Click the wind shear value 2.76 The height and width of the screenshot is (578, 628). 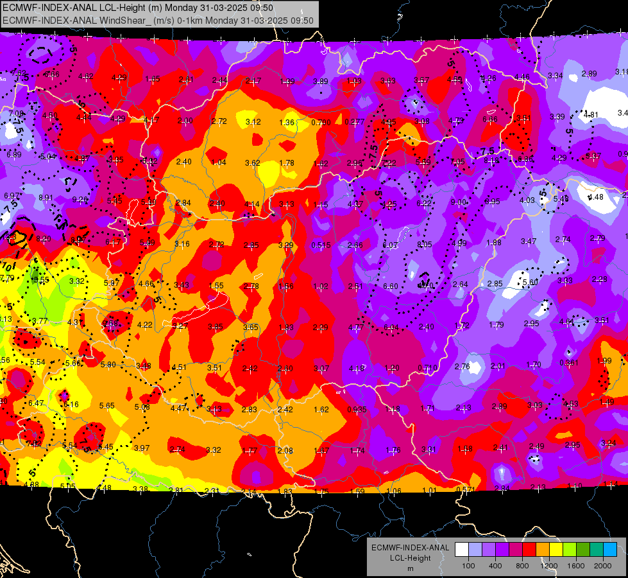point(463,366)
